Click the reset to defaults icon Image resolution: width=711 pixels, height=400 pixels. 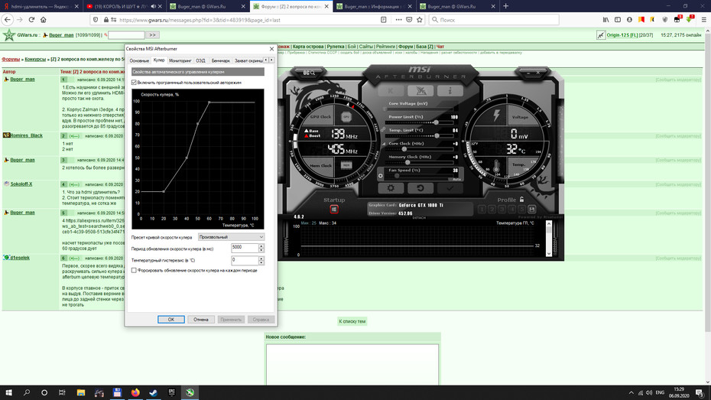(420, 187)
